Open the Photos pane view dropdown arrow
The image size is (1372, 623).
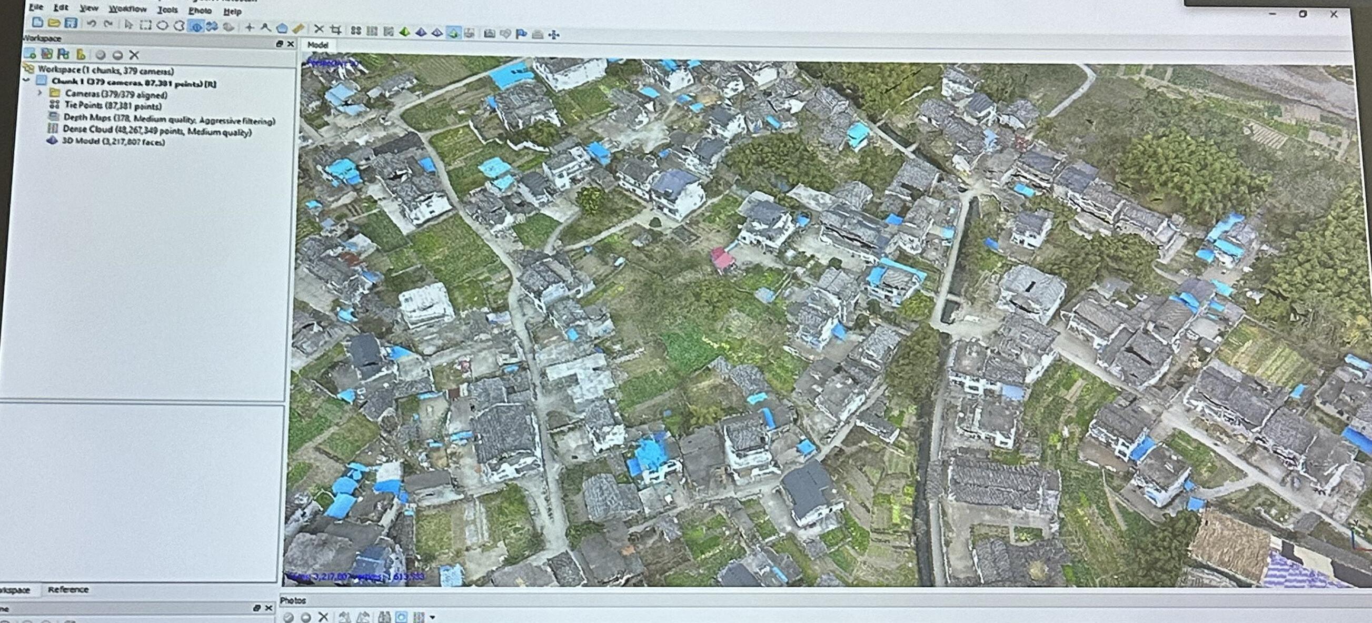pos(432,617)
